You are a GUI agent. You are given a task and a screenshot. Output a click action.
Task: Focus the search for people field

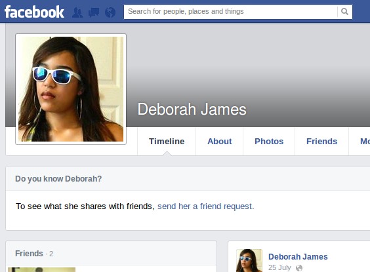230,11
